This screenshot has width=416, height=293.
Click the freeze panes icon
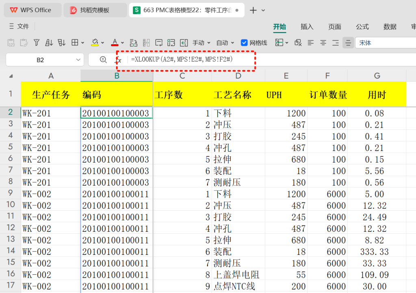[279, 43]
